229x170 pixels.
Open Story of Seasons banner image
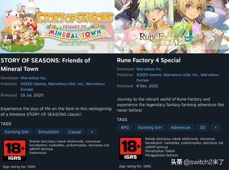pos(57,27)
